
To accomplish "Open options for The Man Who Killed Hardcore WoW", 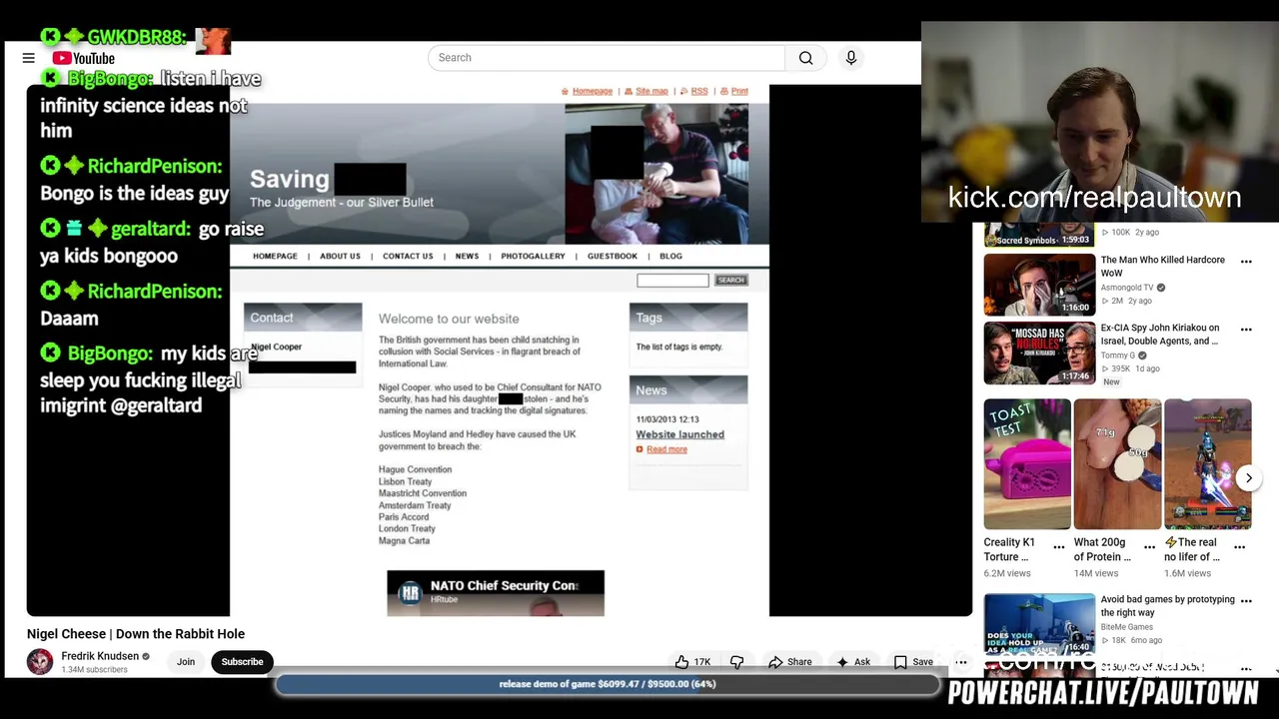I will [x=1246, y=262].
